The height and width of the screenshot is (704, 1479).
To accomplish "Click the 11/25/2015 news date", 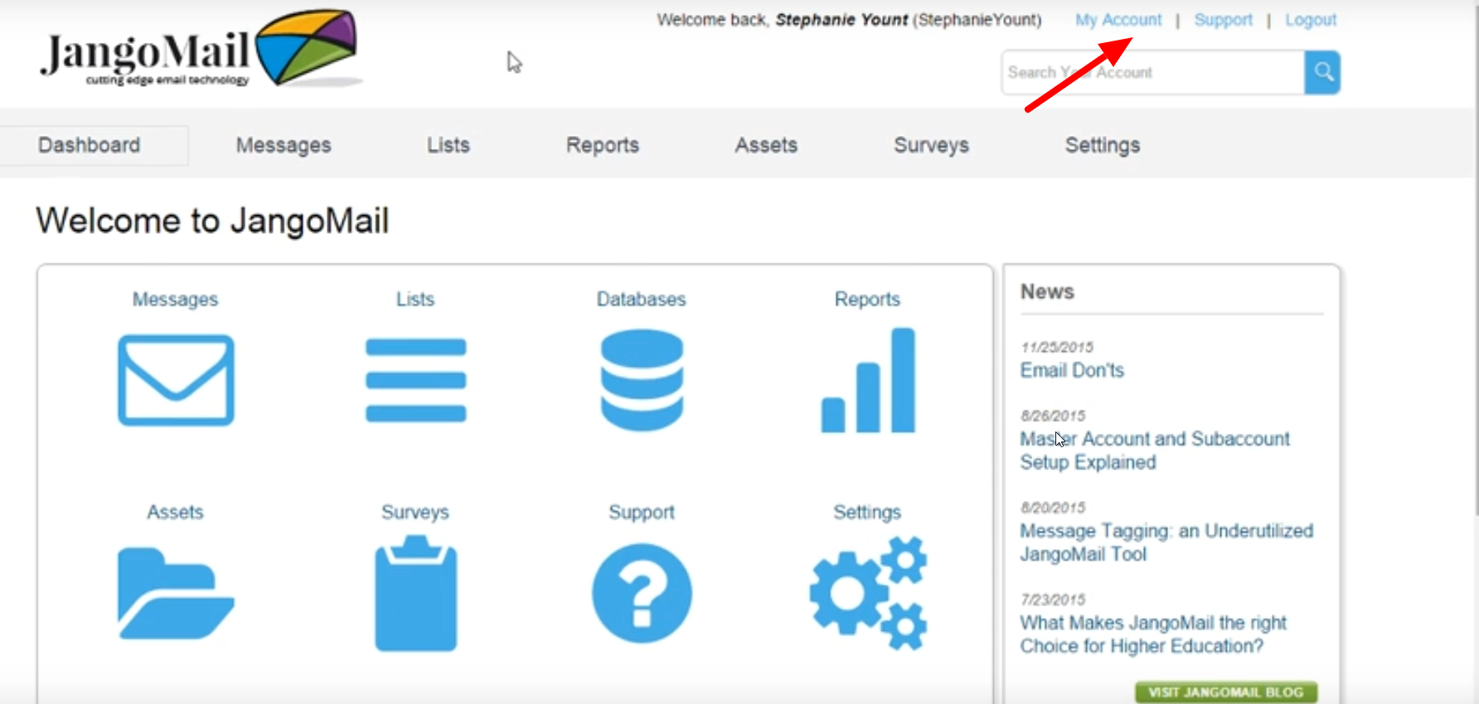I will click(1057, 347).
